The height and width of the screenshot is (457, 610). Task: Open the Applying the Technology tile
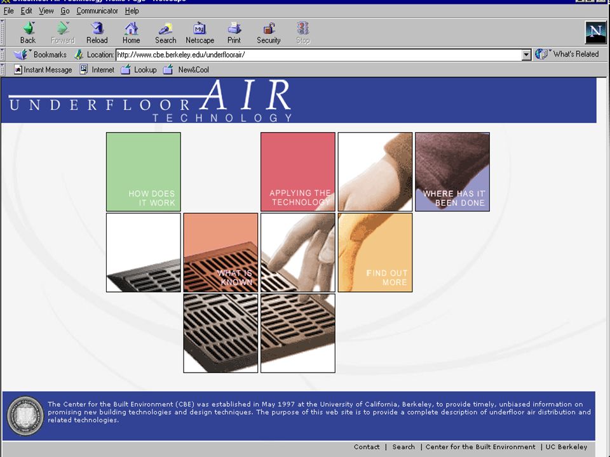297,172
